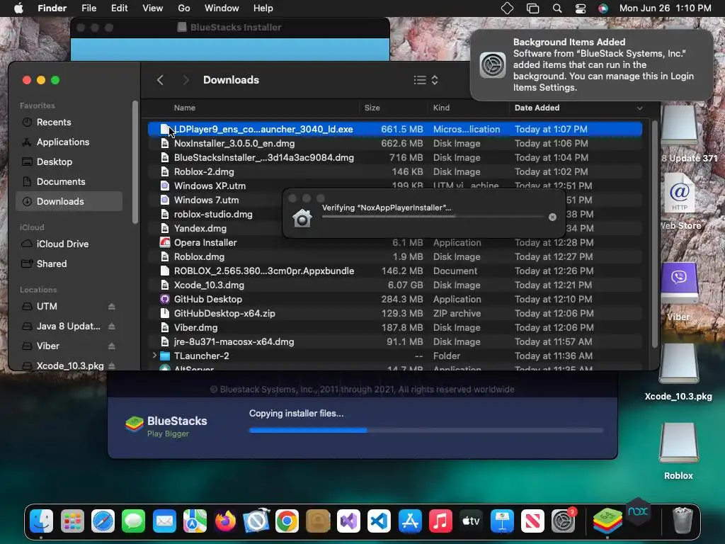This screenshot has width=725, height=544.
Task: Click Finder sidebar scrollbar
Action: [135, 162]
